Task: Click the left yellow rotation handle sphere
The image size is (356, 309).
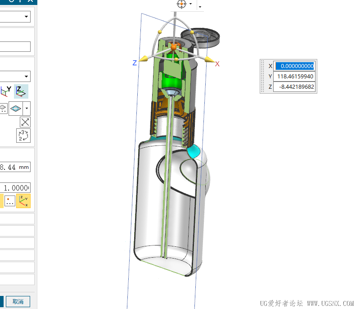Action: [x=160, y=32]
